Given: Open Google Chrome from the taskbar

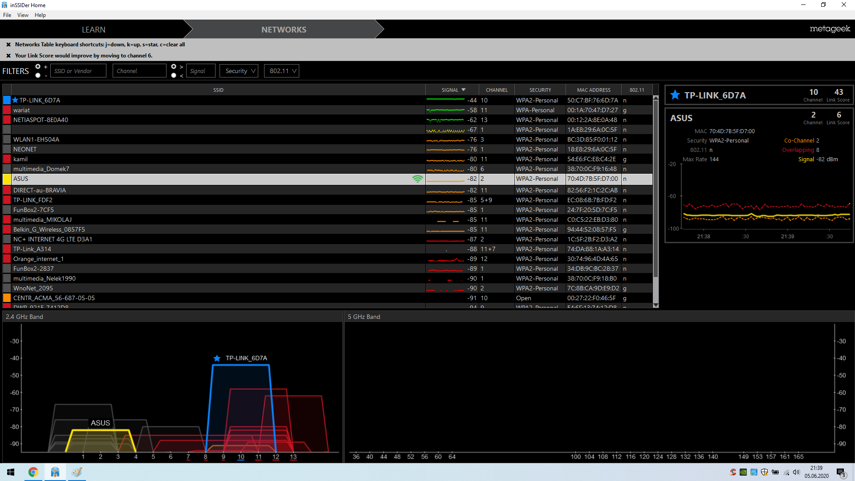Looking at the screenshot, I should point(33,472).
